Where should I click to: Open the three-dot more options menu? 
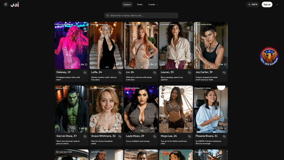(x=277, y=5)
